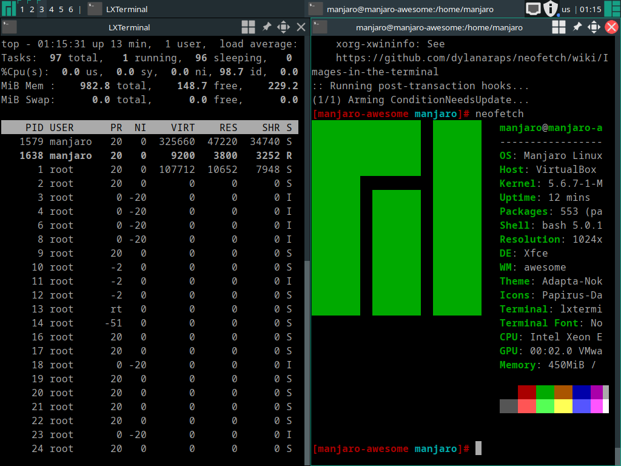This screenshot has height=466, width=621.
Task: Open the Manjaro main menu launcher
Action: (8, 9)
